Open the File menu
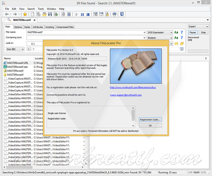Screen dimensions: 212x176 (x=7, y=9)
